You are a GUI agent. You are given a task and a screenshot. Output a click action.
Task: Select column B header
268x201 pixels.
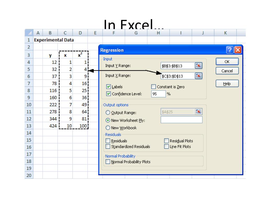(50, 33)
